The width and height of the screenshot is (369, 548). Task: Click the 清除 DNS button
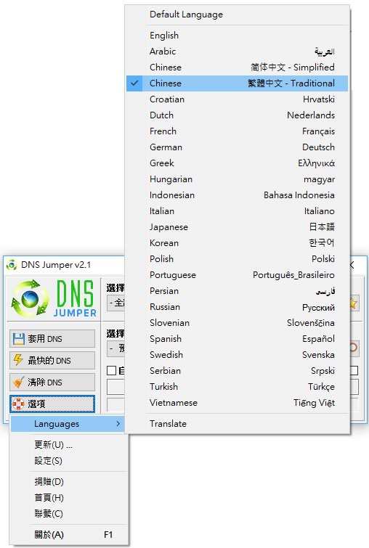click(x=52, y=382)
